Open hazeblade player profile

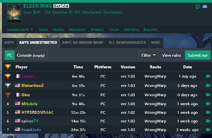[31, 130]
